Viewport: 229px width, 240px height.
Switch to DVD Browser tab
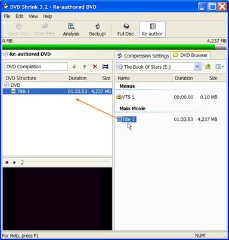point(190,55)
